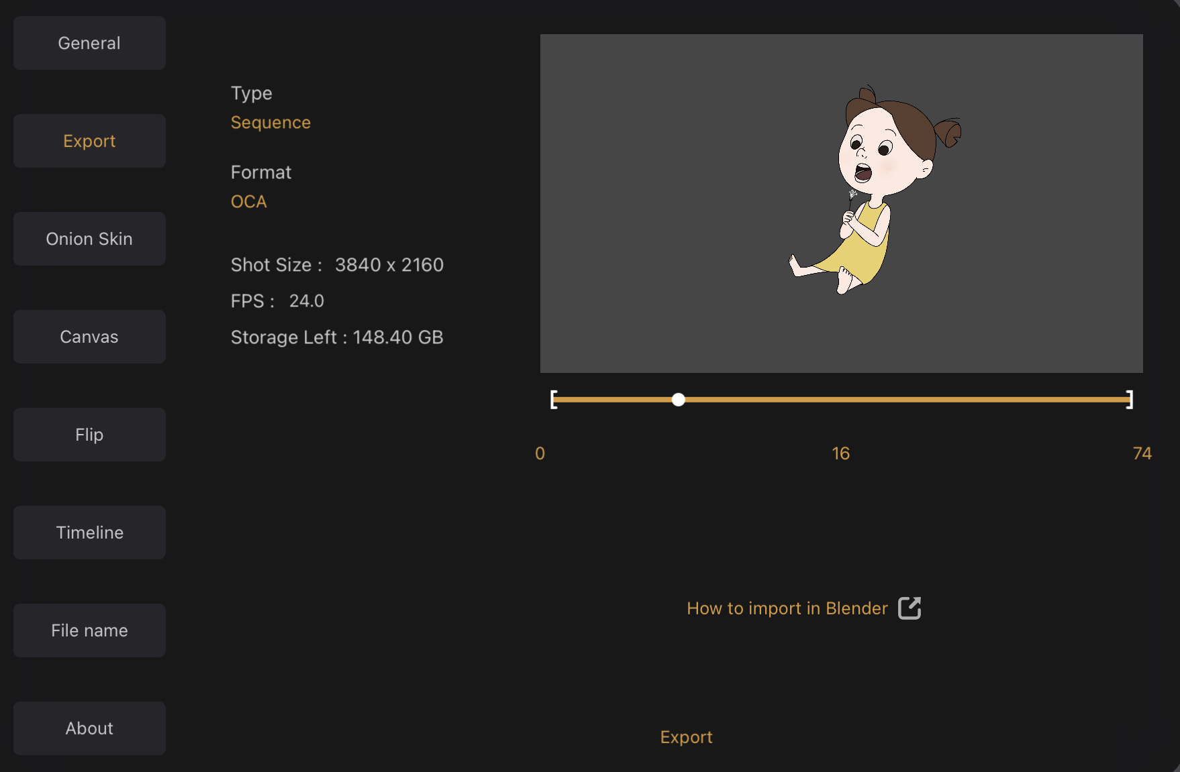The image size is (1180, 772).
Task: Click the right range bracket handle
Action: (1130, 400)
